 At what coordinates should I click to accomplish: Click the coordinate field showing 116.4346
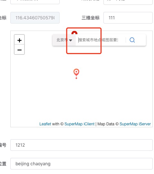point(35,18)
